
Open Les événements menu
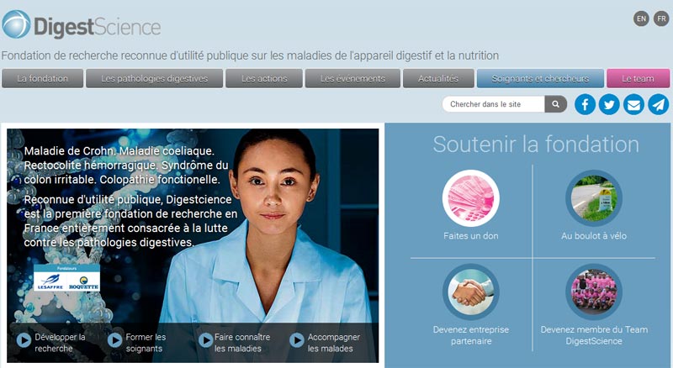352,78
